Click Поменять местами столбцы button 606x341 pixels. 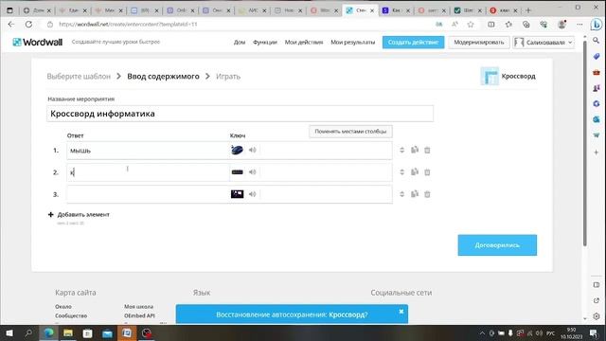click(x=350, y=132)
